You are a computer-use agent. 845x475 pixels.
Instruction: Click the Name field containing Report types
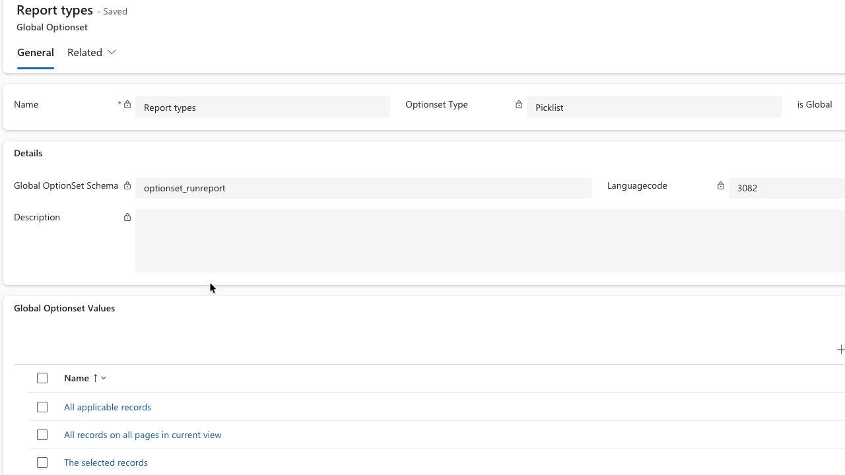coord(262,108)
